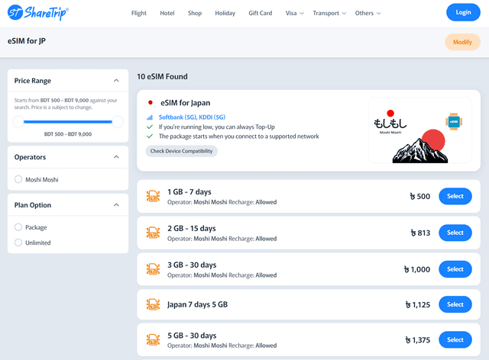Select the 3 GB - 30 days plan
Screen dimensions: 489x360
(455, 269)
